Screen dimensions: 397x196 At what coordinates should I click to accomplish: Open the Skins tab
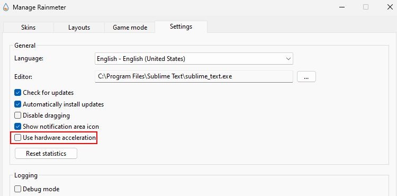29,28
